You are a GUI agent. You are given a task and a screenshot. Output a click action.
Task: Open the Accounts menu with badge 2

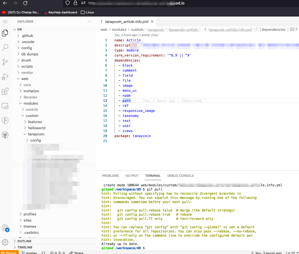[x=5, y=228]
